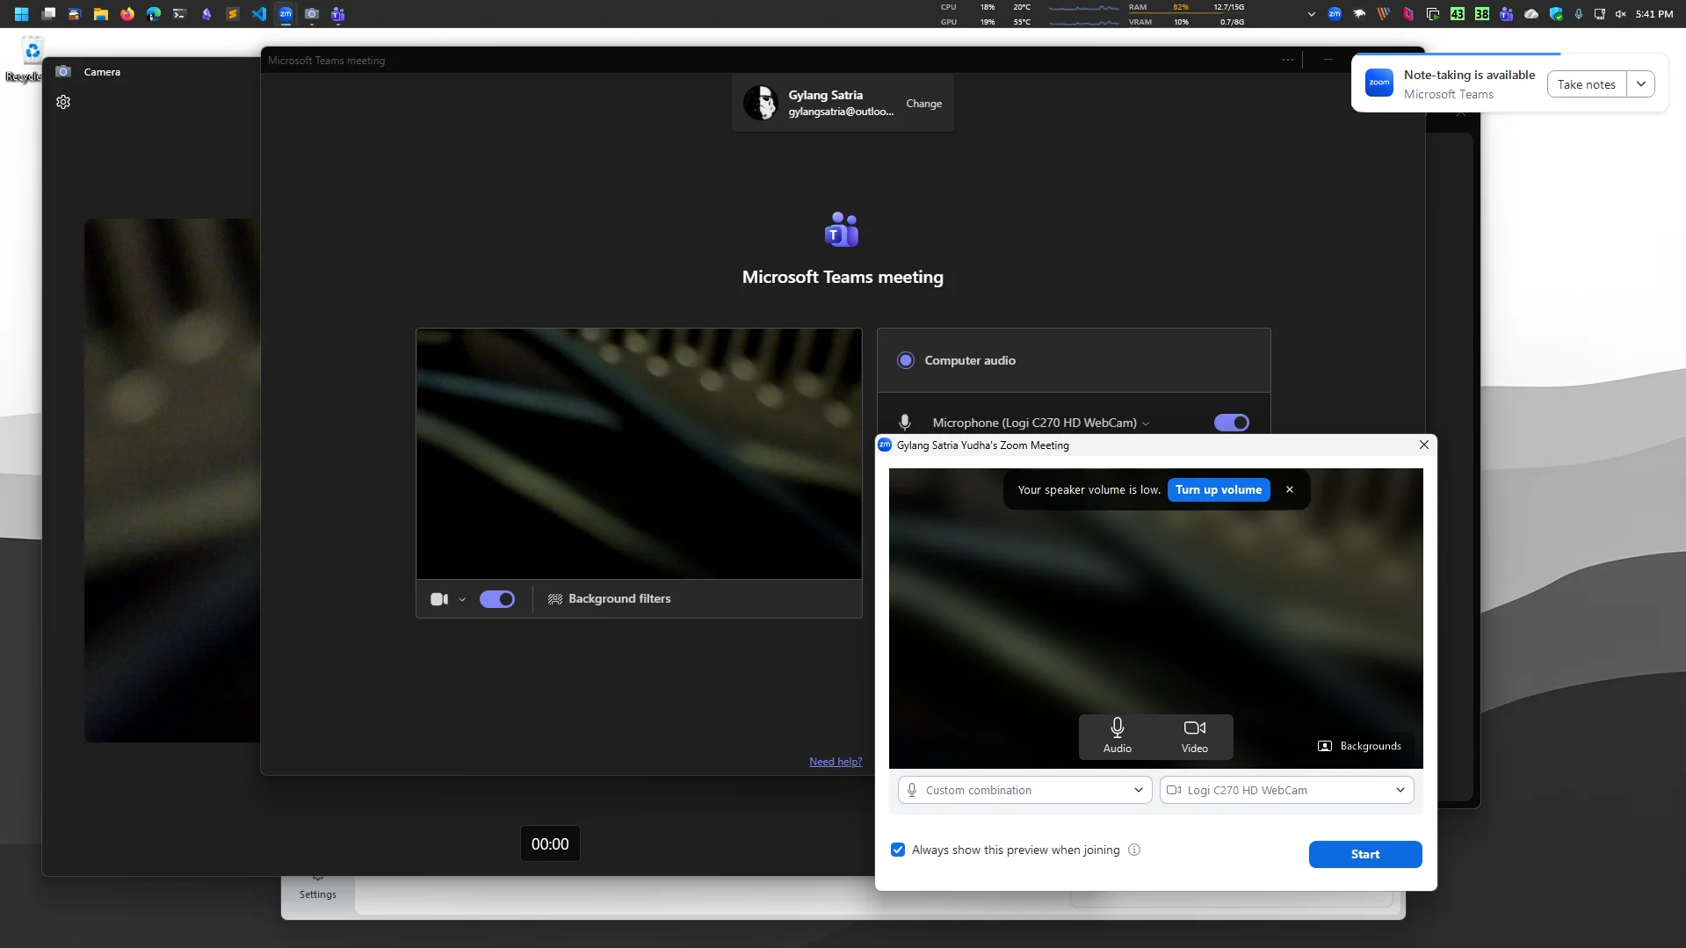Open the Need help? link
The image size is (1686, 948).
point(836,762)
